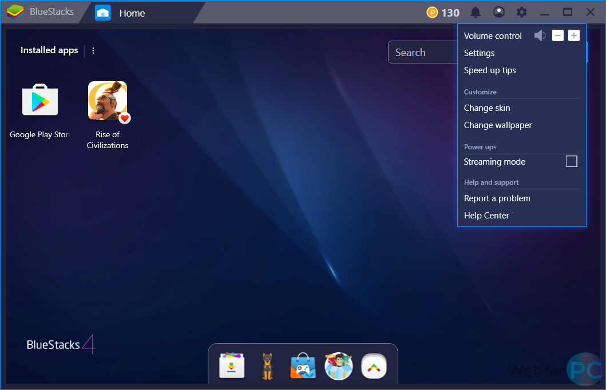Launch Rise of Civilizations game
Screen dimensions: 606x390
tap(108, 101)
